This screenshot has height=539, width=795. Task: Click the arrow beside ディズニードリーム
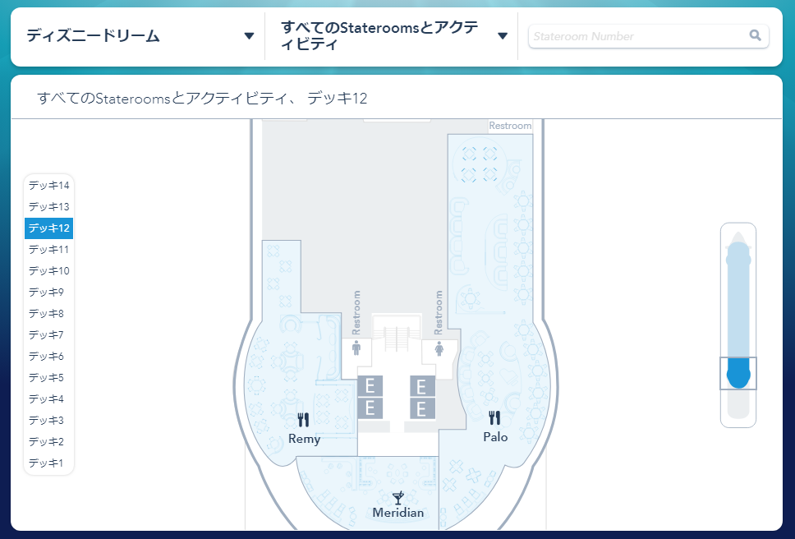249,36
